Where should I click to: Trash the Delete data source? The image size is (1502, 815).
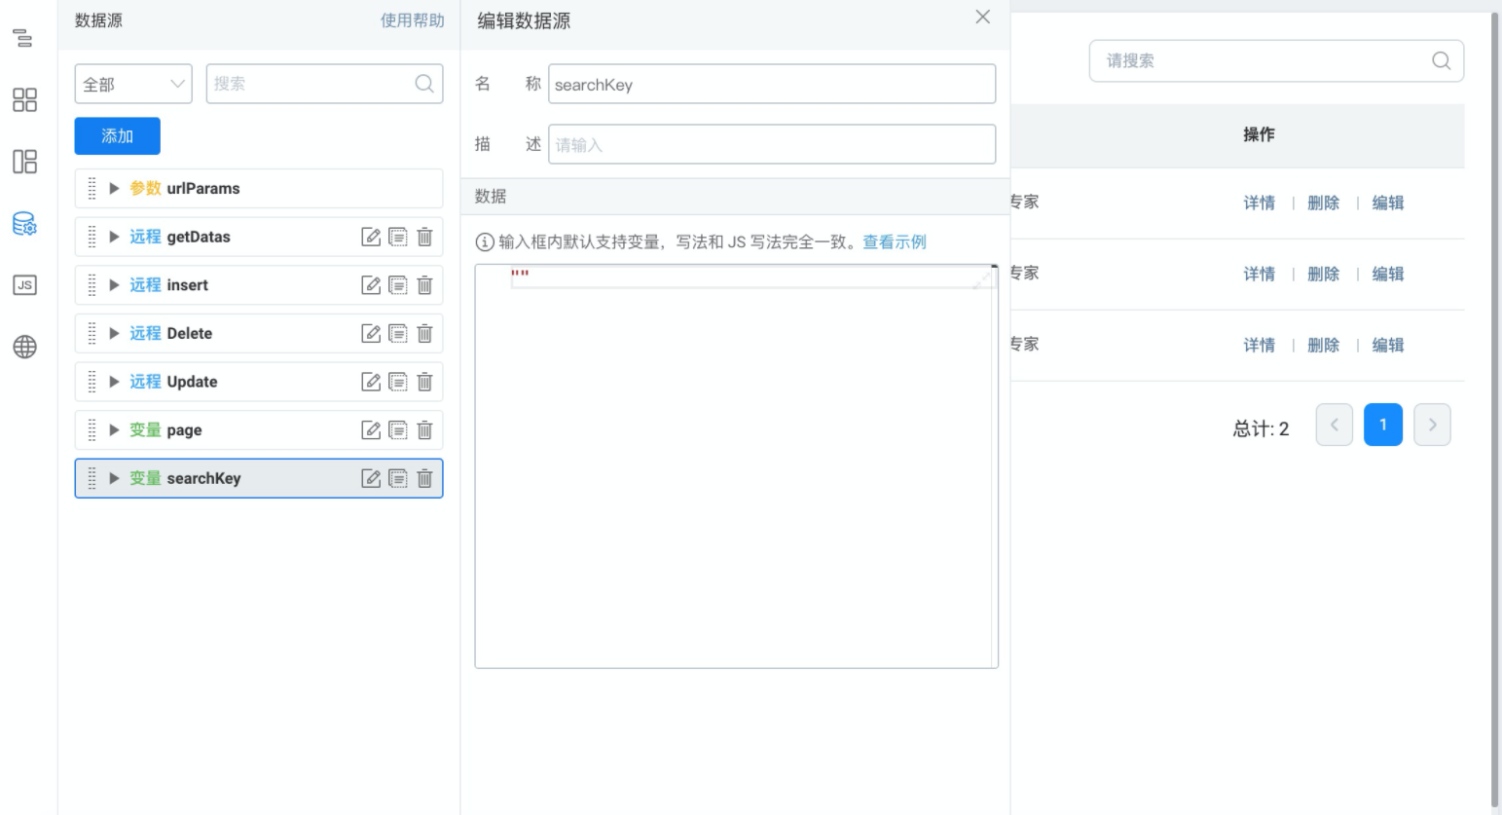[424, 333]
